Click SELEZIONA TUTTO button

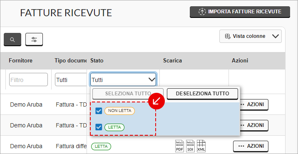pos(128,94)
